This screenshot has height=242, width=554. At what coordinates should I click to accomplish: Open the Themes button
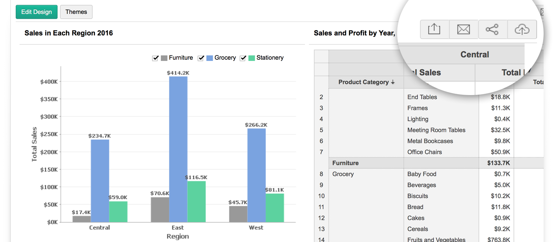[76, 12]
